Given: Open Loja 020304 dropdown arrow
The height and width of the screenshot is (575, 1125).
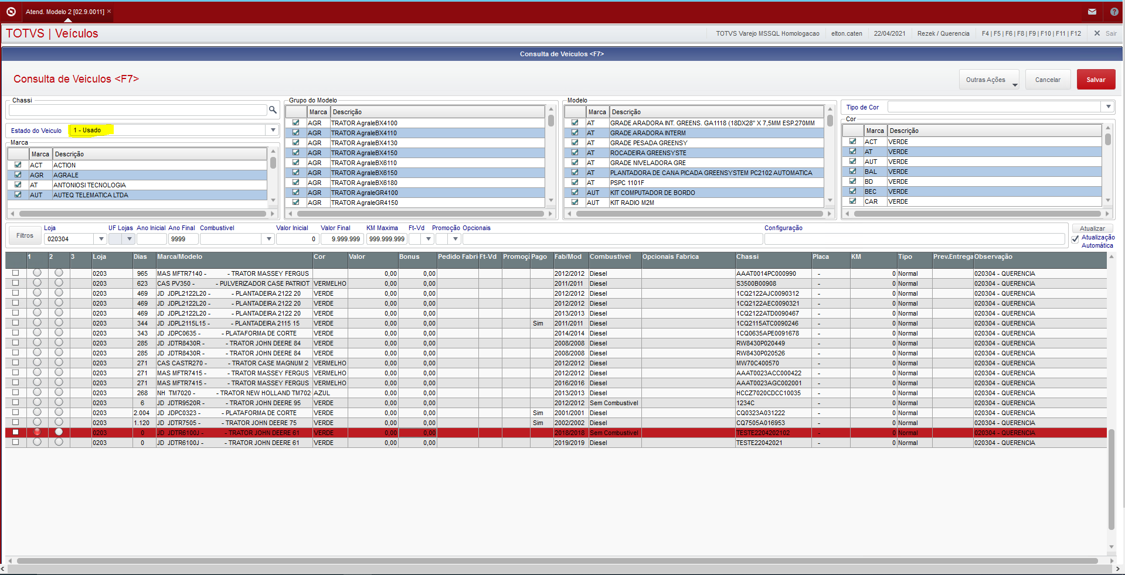Looking at the screenshot, I should (101, 239).
